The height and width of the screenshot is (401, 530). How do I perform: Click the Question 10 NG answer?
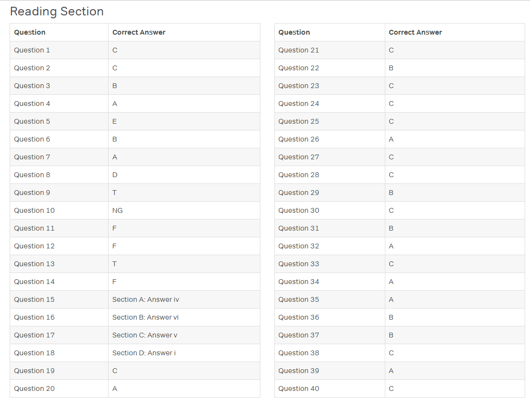click(117, 211)
